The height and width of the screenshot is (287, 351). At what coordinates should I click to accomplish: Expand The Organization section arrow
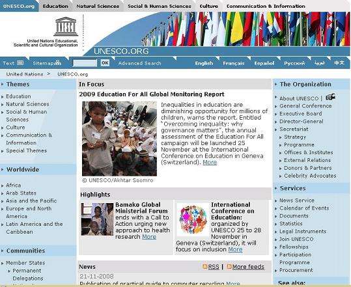coord(276,84)
